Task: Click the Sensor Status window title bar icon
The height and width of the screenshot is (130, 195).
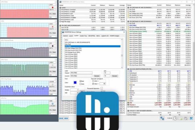Action: pyautogui.click(x=60, y=2)
